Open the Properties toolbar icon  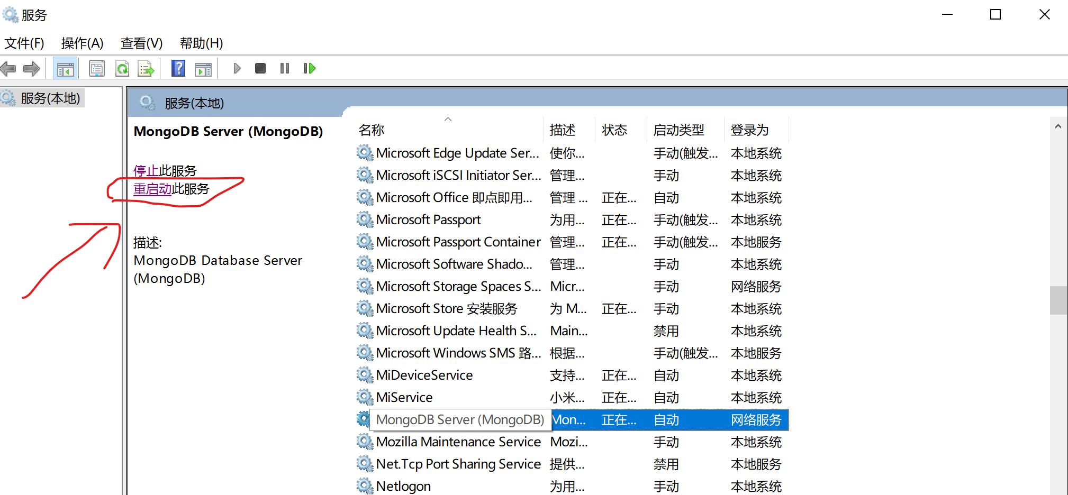(x=97, y=68)
